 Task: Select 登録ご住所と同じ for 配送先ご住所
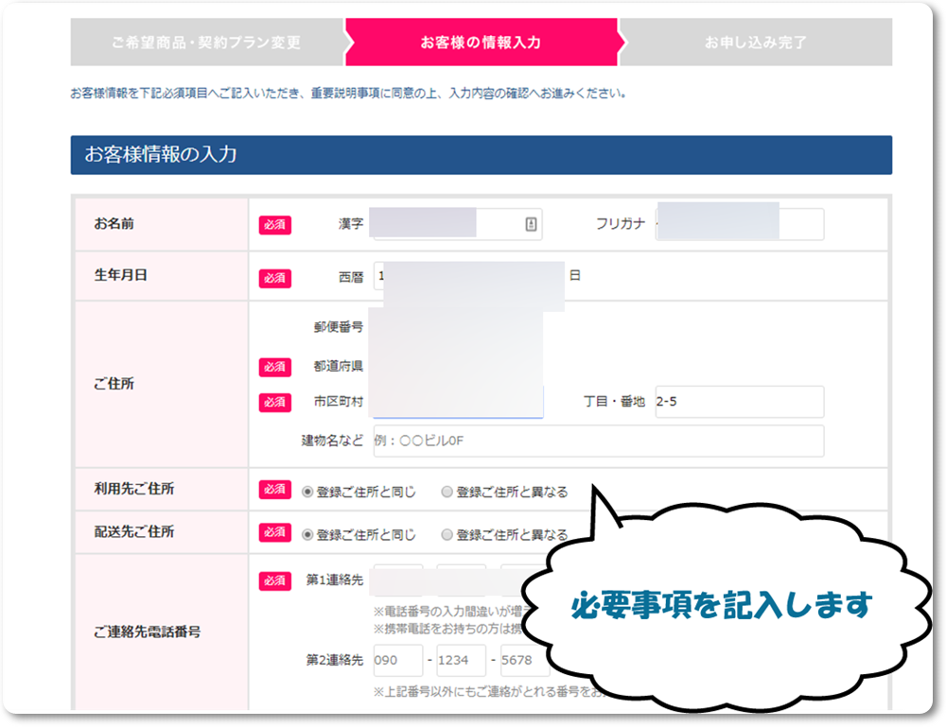coord(307,534)
